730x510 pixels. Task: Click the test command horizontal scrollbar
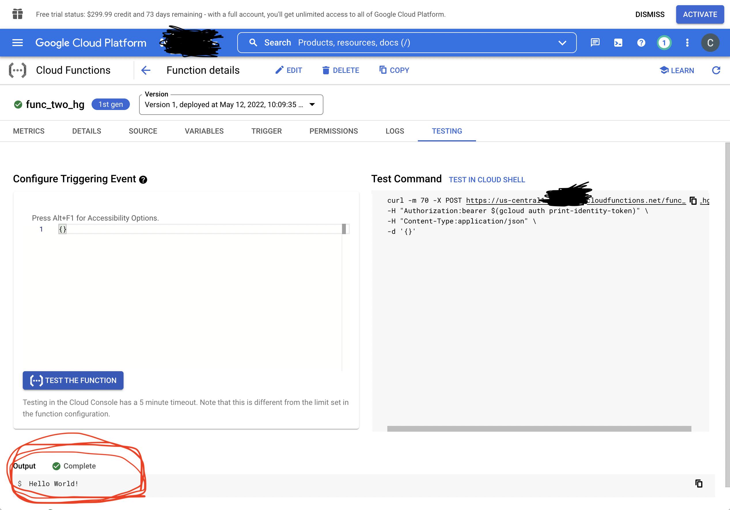coord(539,429)
